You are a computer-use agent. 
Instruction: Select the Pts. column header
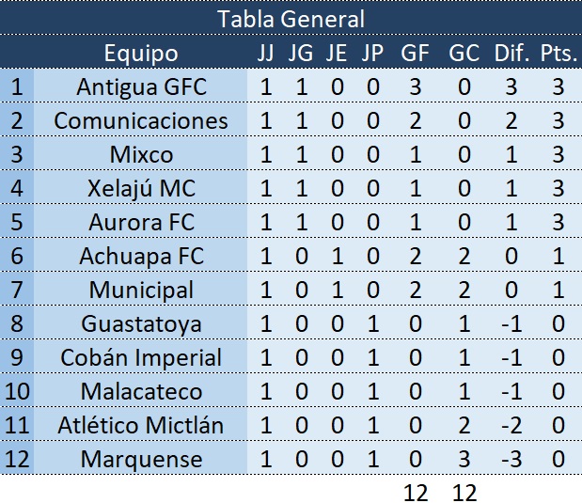click(x=558, y=53)
